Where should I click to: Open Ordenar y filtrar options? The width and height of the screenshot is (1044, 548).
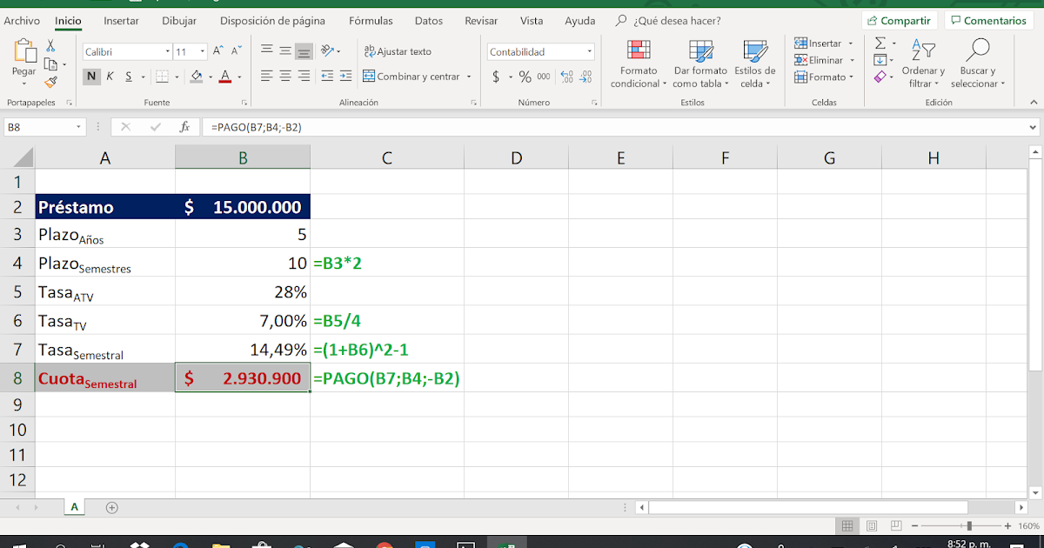923,63
